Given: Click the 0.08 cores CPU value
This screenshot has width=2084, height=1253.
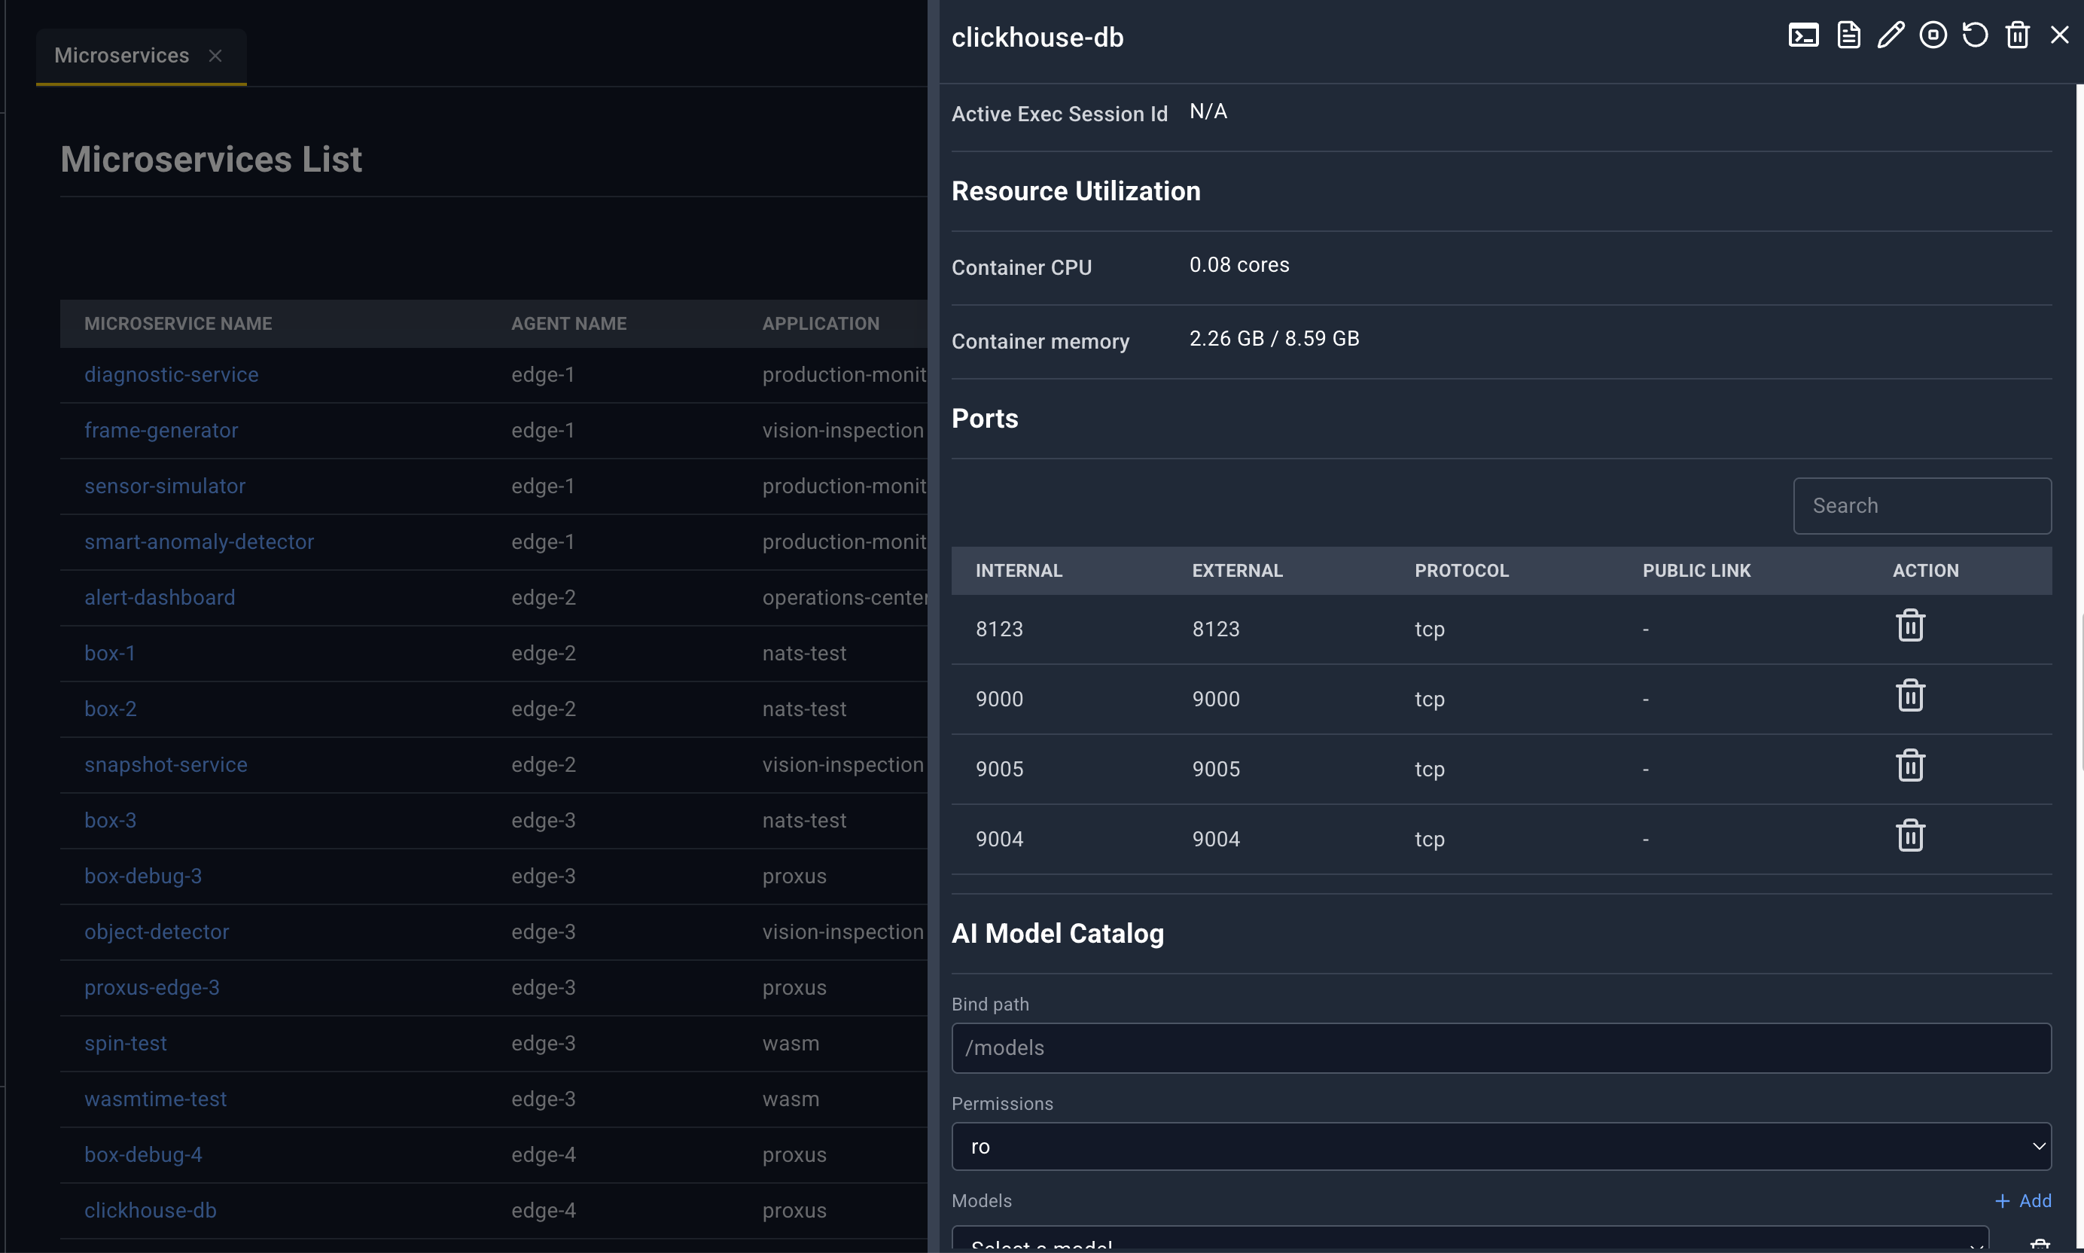Looking at the screenshot, I should pos(1239,265).
